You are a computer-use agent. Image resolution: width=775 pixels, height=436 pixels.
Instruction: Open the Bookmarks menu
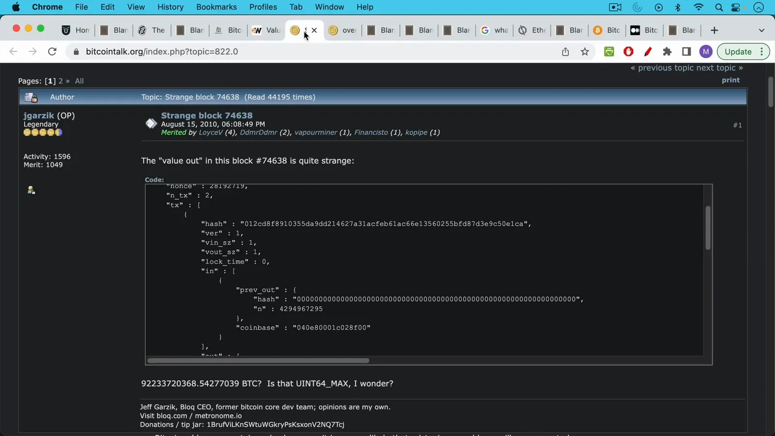tap(217, 7)
